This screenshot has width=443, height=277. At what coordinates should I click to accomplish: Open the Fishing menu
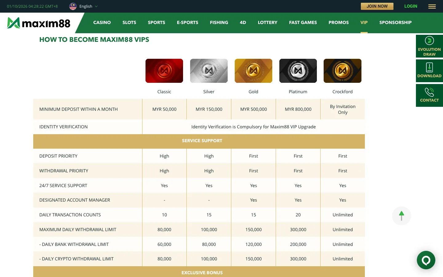[219, 22]
